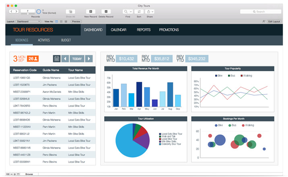The height and width of the screenshot is (177, 288).
Task: Advance to next day with right arrow
Action: coord(89,59)
